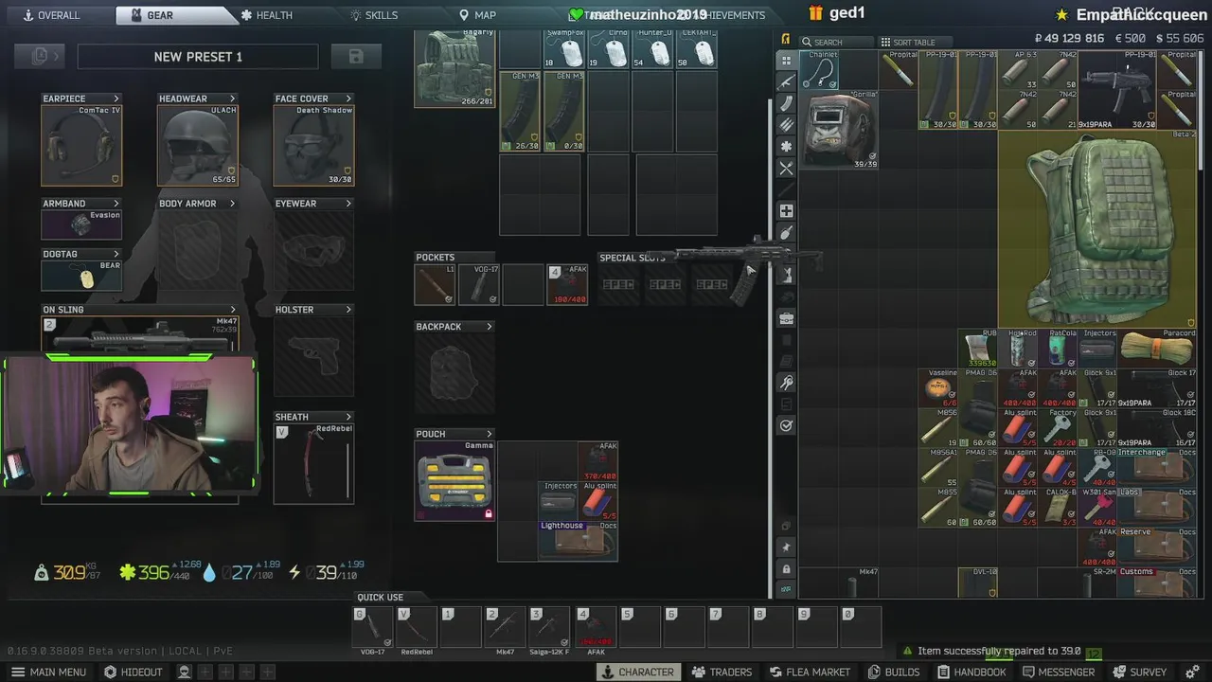Viewport: 1212px width, 682px height.
Task: Expand the BACKPACK slot arrow
Action: tap(489, 327)
